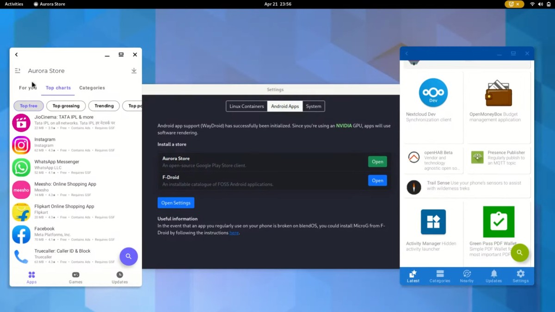Open the Categories tab in Aurora Store
This screenshot has height=312, width=555.
pos(92,88)
